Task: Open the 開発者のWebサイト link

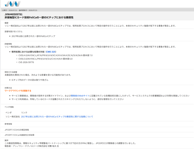Action: tap(80, 96)
